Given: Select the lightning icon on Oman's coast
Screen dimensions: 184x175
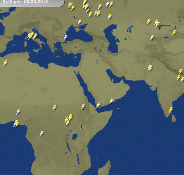Looking at the screenshot, I should [111, 101].
